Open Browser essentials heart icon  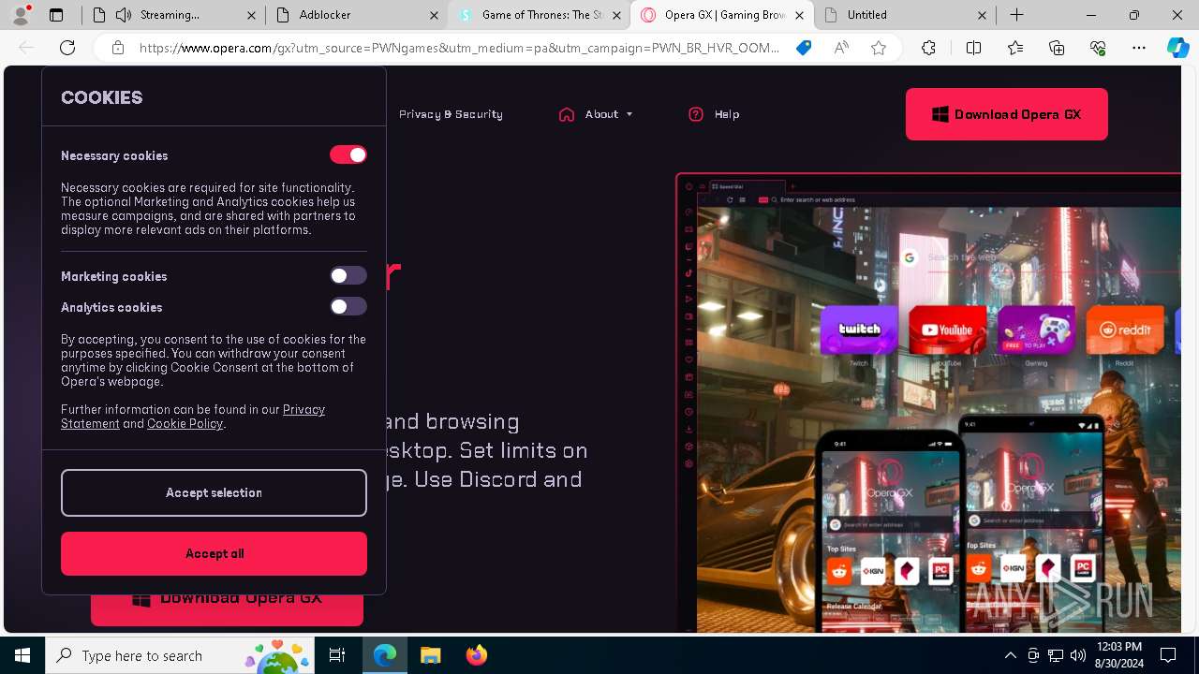coord(1098,48)
